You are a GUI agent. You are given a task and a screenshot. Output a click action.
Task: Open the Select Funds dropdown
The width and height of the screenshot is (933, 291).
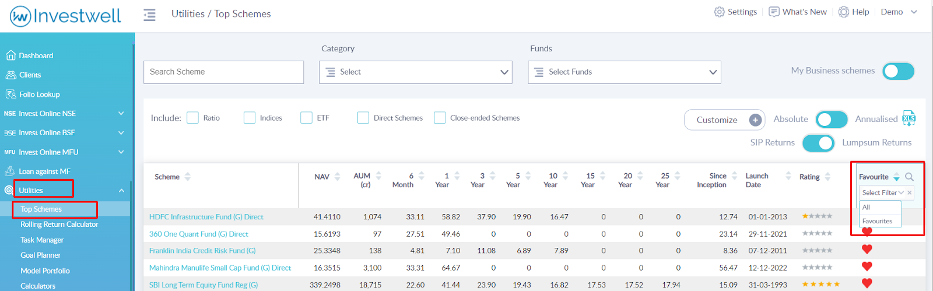coord(625,72)
